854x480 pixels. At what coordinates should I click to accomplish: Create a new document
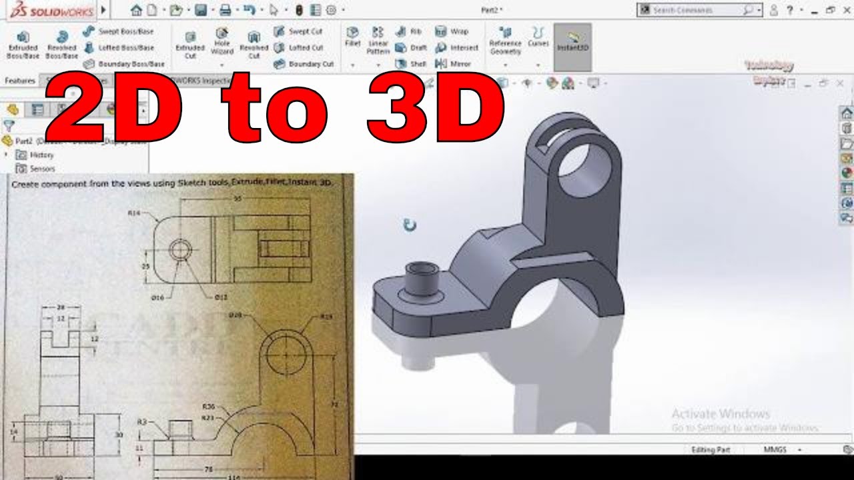[152, 10]
